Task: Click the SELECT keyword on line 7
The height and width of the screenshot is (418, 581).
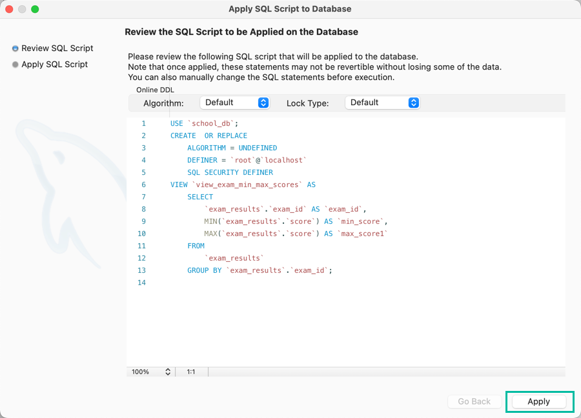Action: point(200,197)
